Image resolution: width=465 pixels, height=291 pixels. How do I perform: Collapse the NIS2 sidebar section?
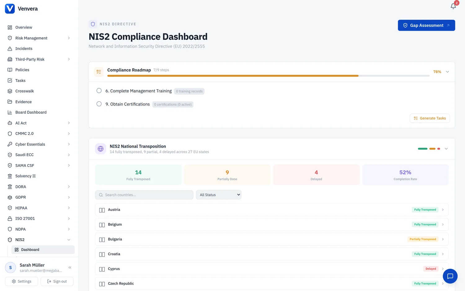pos(69,240)
